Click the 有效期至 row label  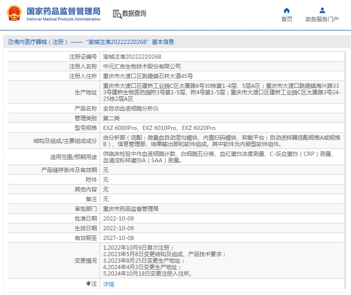(86, 238)
